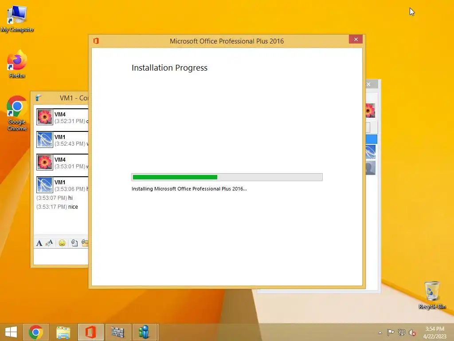The width and height of the screenshot is (454, 341).
Task: Open the clock showing 3:54 PM
Action: pyautogui.click(x=434, y=332)
